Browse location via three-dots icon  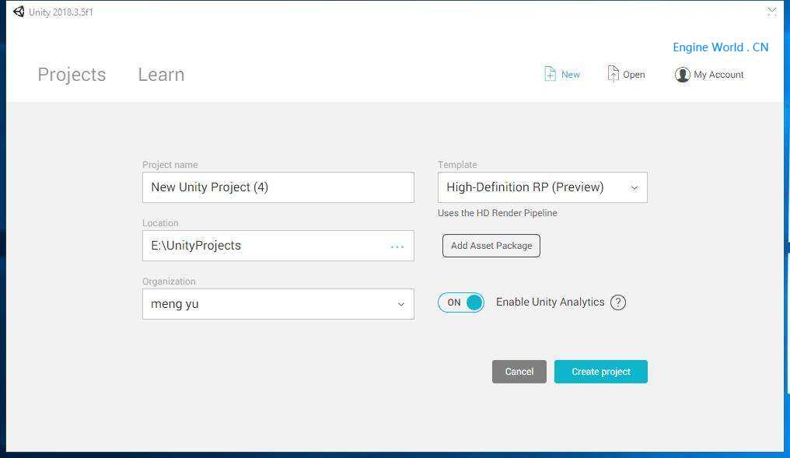click(397, 246)
